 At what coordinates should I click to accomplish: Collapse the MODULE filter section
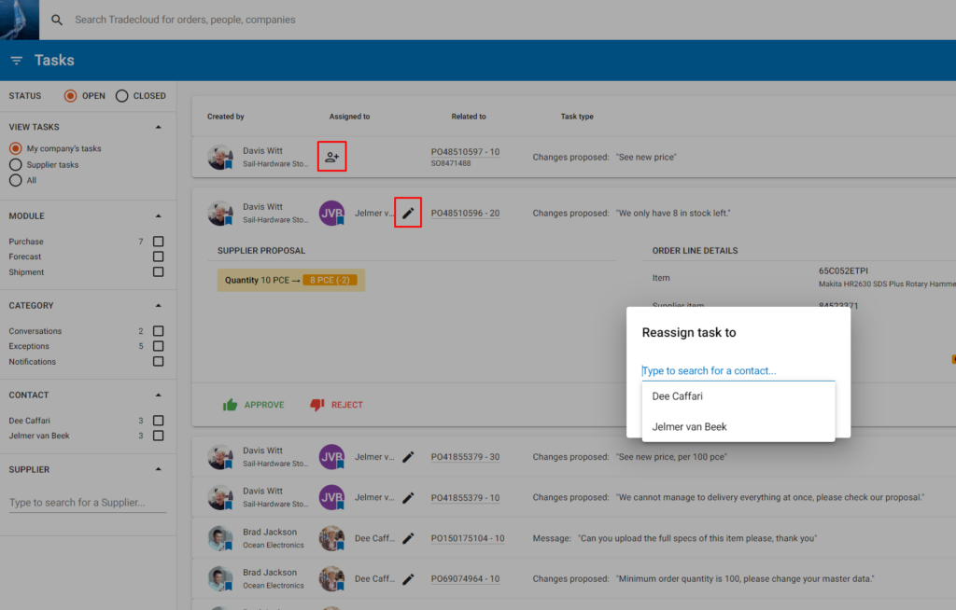[x=158, y=215]
